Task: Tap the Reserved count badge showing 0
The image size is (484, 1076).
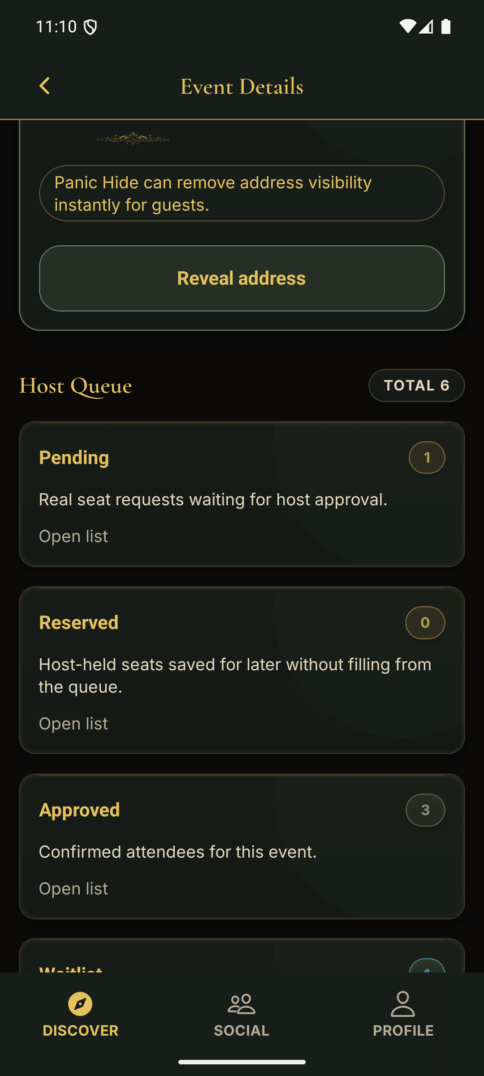Action: tap(425, 622)
